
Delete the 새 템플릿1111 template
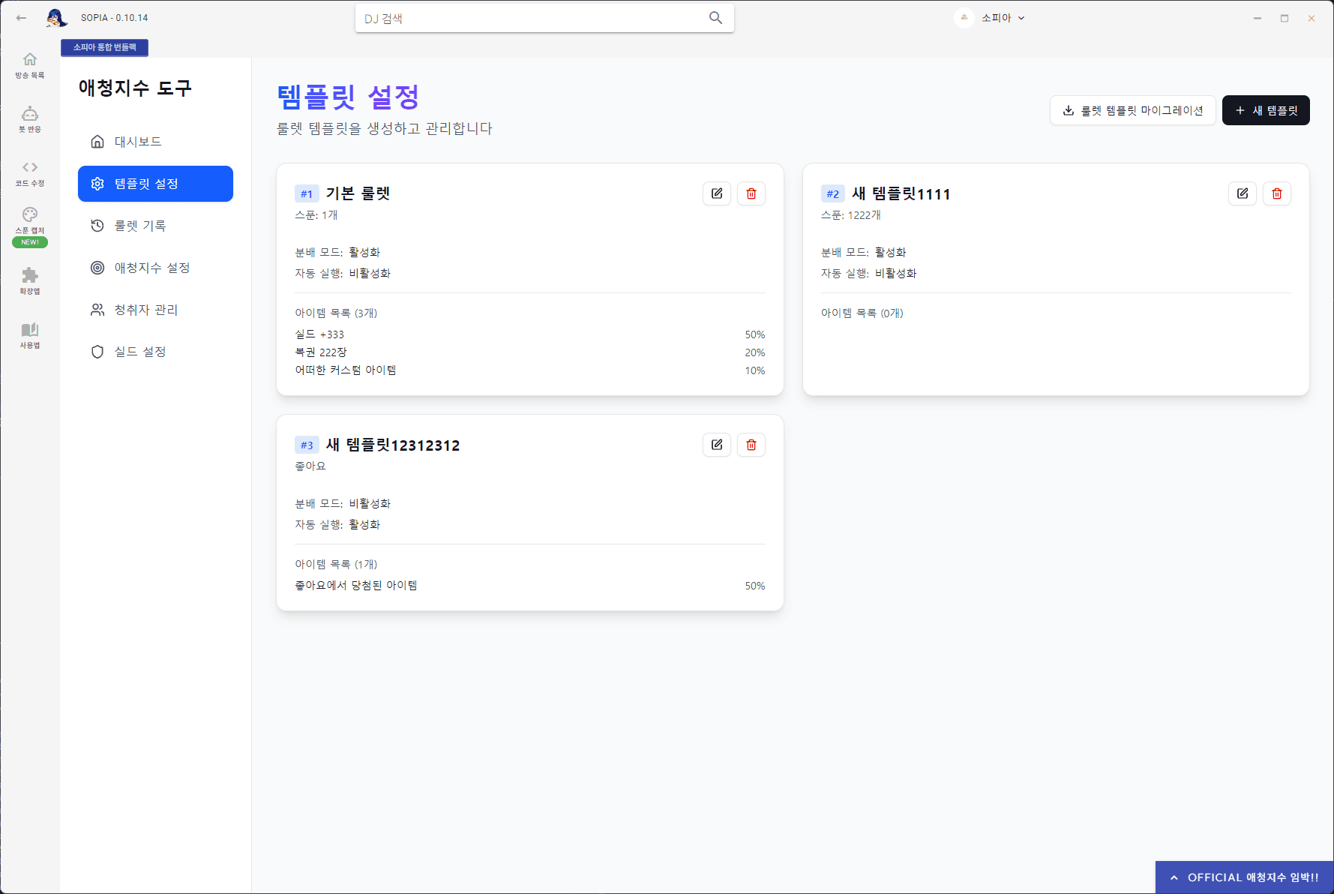pos(1276,193)
